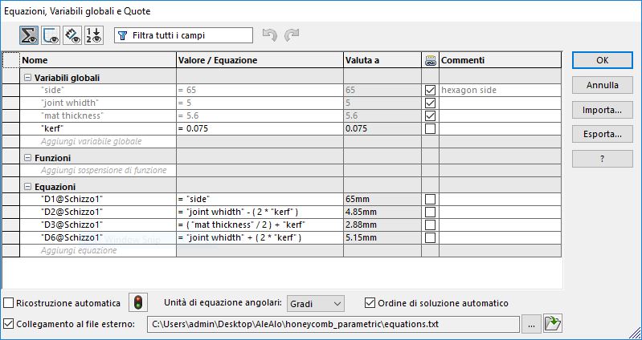Screen dimensions: 642x340
Task: Uncheck link box for "mat thickness" variable
Action: pos(430,116)
